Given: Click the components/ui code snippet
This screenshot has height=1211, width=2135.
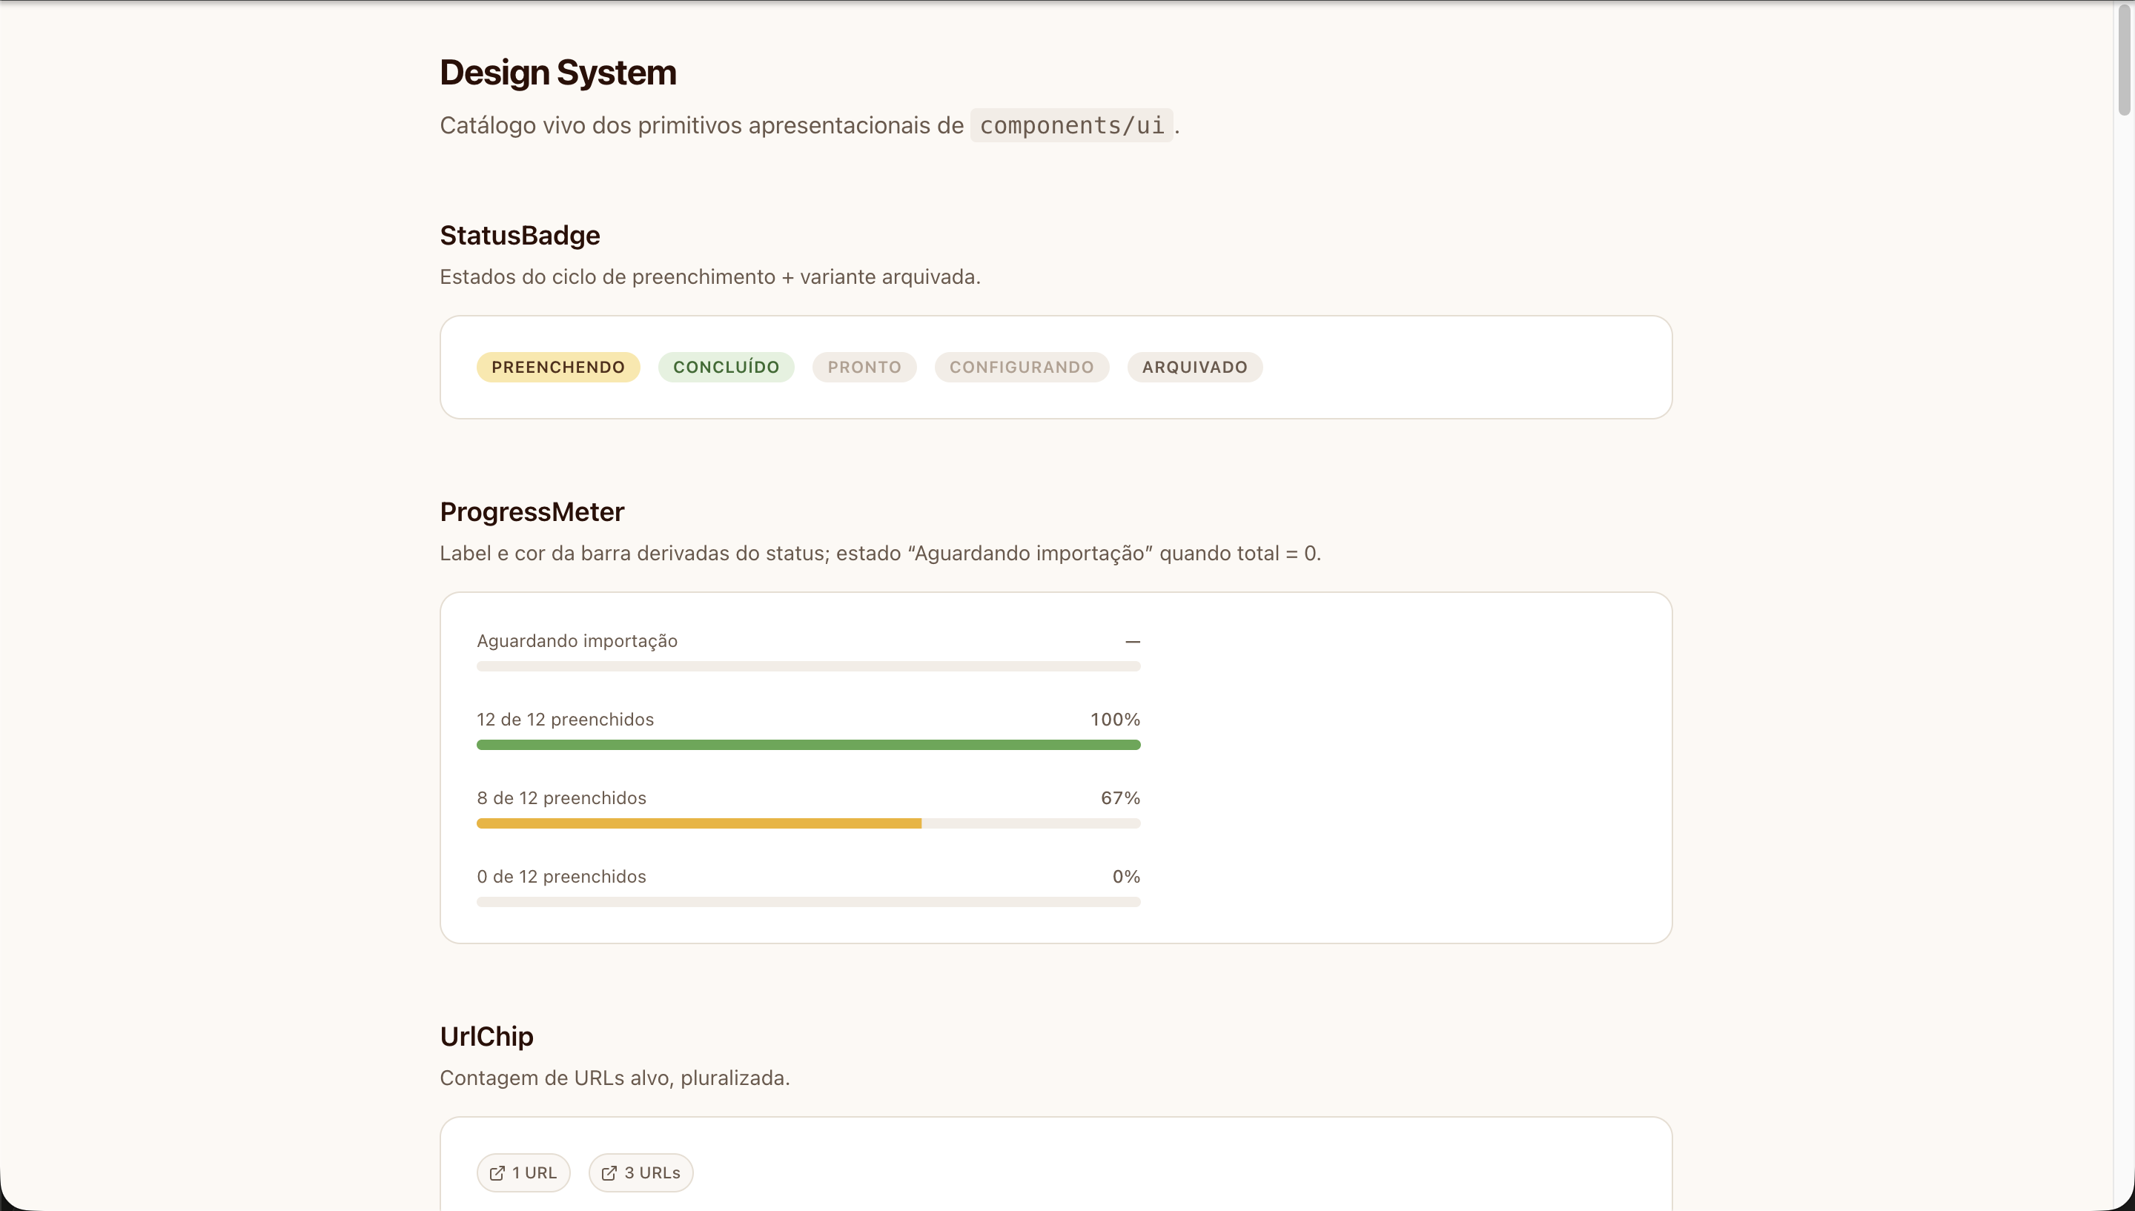Looking at the screenshot, I should tap(1071, 125).
